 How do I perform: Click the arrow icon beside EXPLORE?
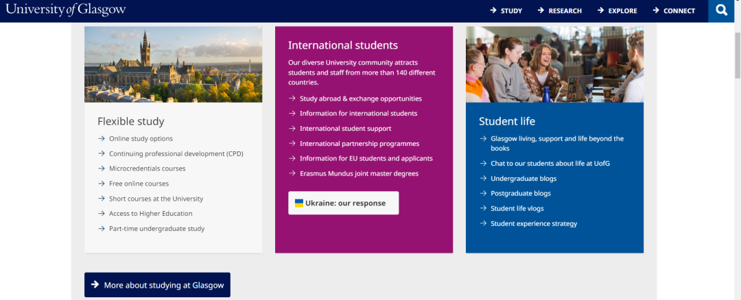click(600, 10)
